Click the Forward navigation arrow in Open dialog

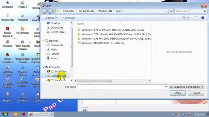tap(50, 11)
